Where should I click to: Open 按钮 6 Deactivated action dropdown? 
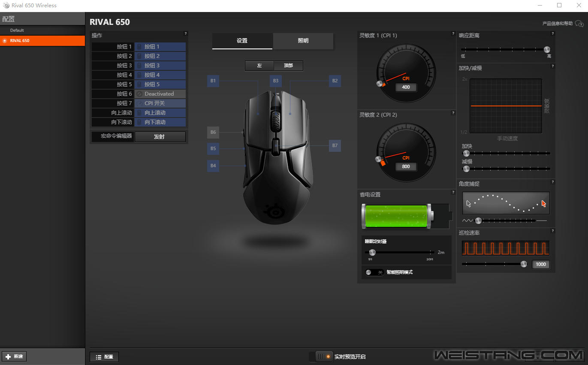pyautogui.click(x=160, y=94)
